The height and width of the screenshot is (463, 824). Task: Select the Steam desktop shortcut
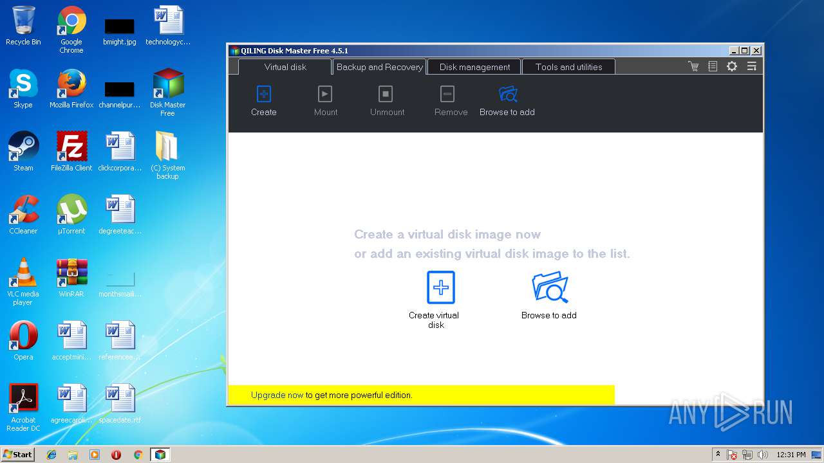click(x=23, y=152)
